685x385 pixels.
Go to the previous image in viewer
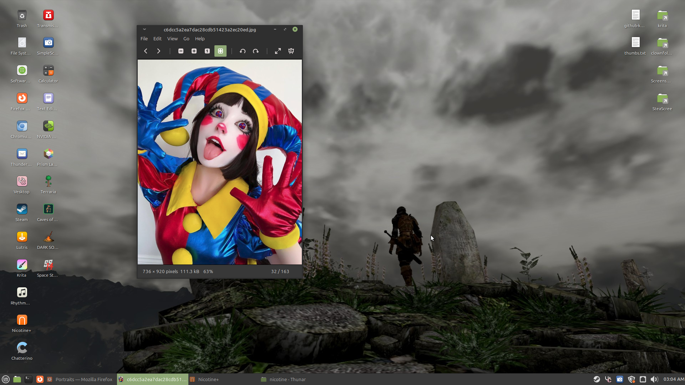pyautogui.click(x=146, y=51)
